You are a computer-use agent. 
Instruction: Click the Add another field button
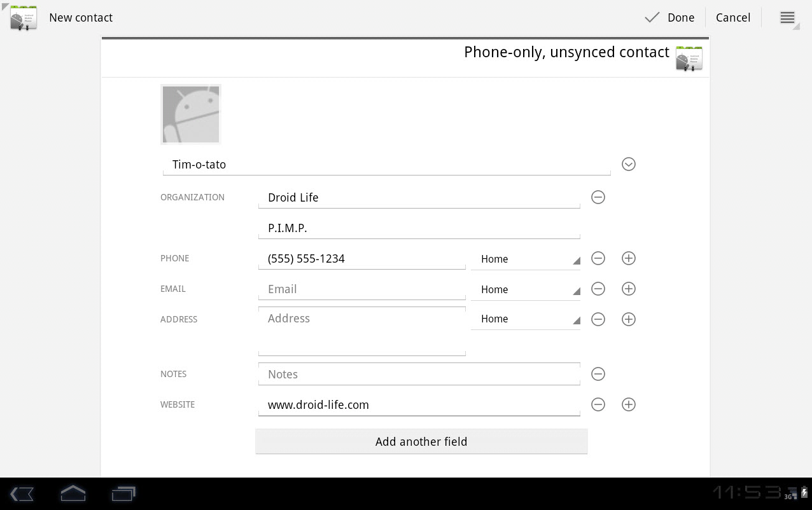421,441
